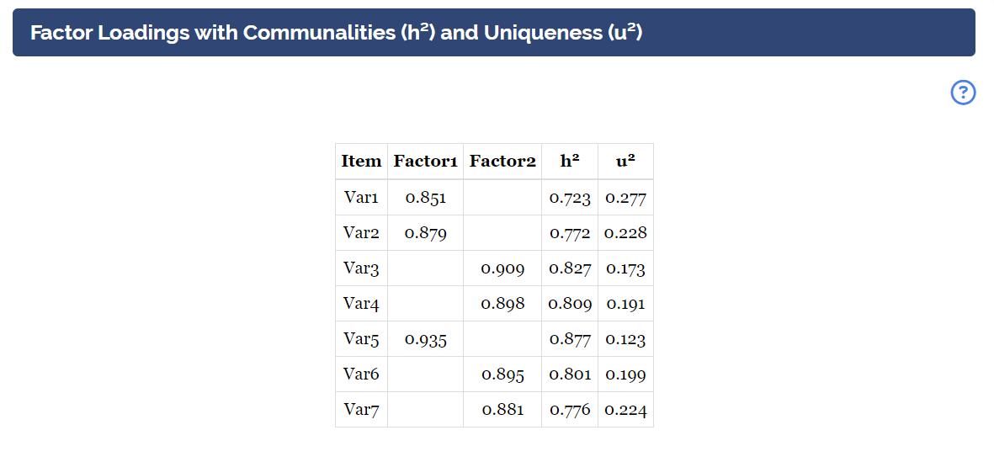The width and height of the screenshot is (994, 462).
Task: Click Var2 Factor1 loading 0.879
Action: coord(425,233)
